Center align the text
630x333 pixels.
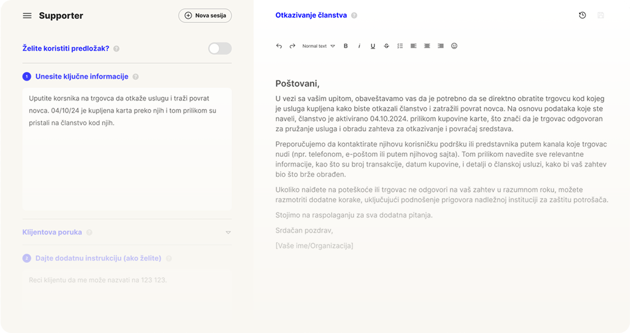click(x=427, y=46)
